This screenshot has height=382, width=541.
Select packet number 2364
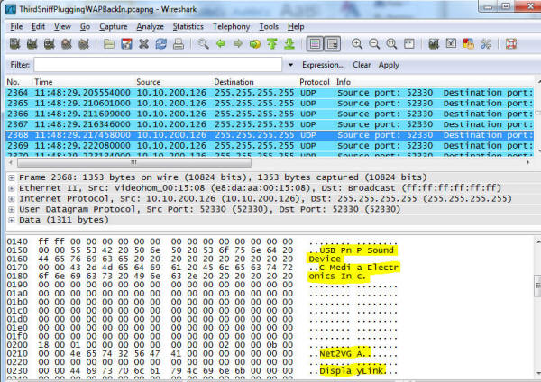coord(270,93)
